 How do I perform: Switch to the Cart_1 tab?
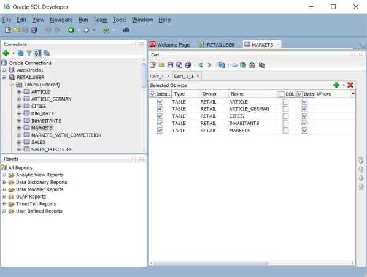pos(156,77)
